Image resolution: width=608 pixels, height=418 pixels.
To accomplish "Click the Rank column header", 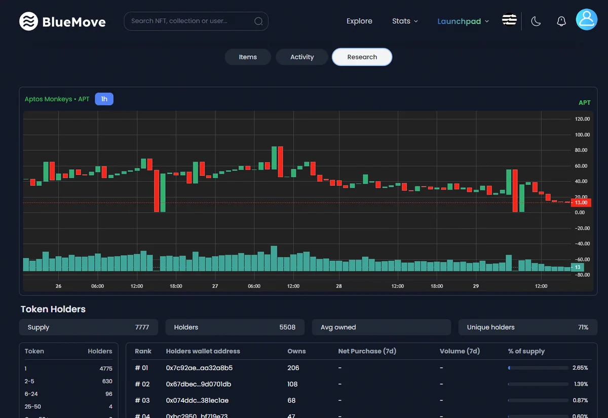I will point(143,351).
